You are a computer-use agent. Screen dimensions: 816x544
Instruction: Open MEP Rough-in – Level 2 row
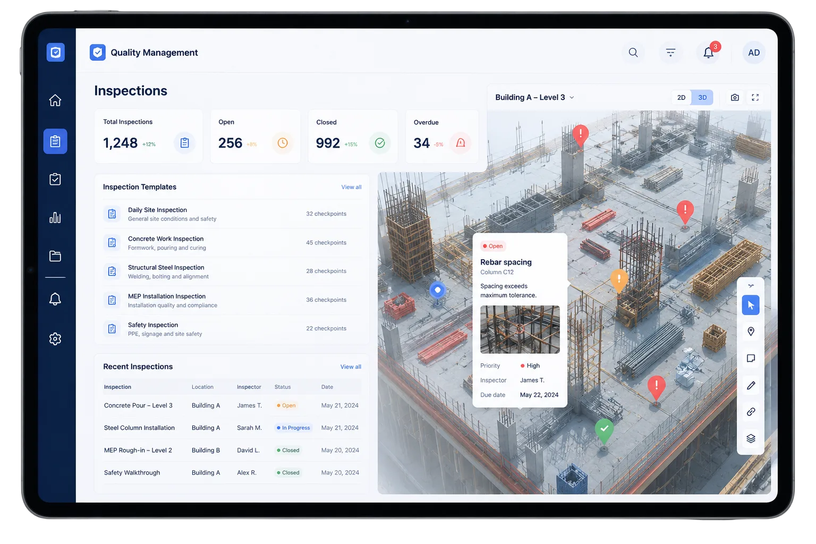pos(232,450)
